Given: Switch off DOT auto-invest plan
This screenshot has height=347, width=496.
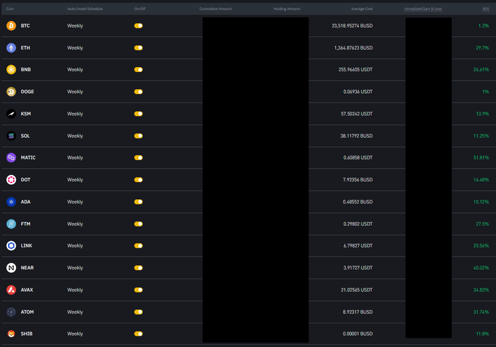Looking at the screenshot, I should (x=138, y=179).
